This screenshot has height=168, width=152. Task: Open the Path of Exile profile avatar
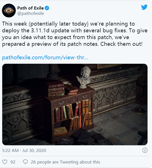coord(9,10)
